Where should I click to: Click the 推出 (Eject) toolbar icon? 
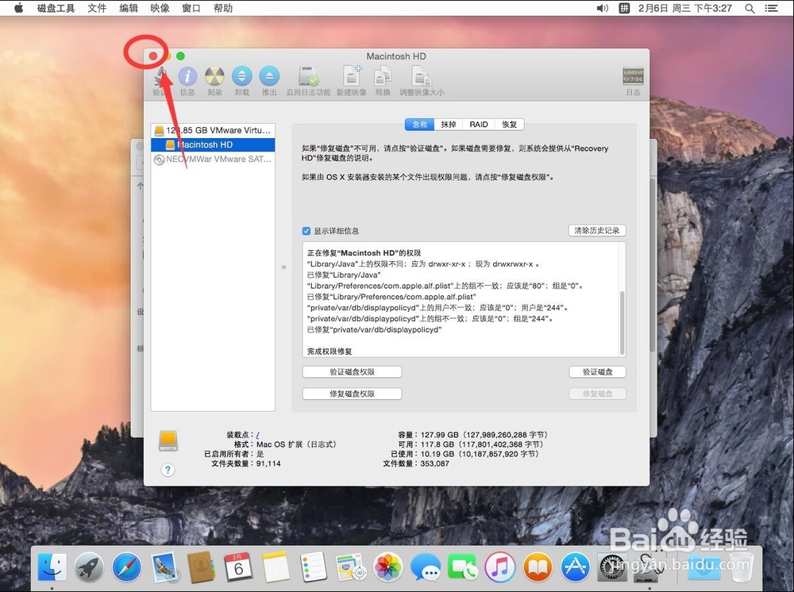click(x=269, y=78)
